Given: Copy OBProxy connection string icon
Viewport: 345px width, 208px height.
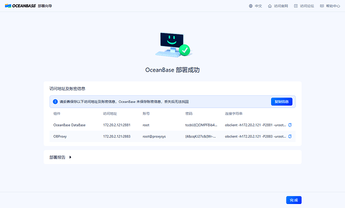Looking at the screenshot, I should pos(290,136).
